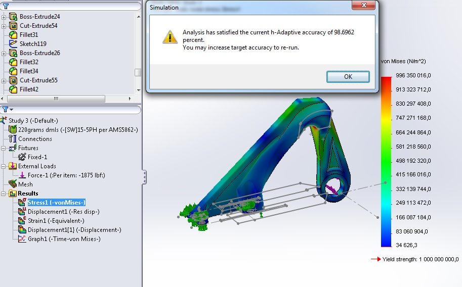Click the Study 3 study icon

4,120
